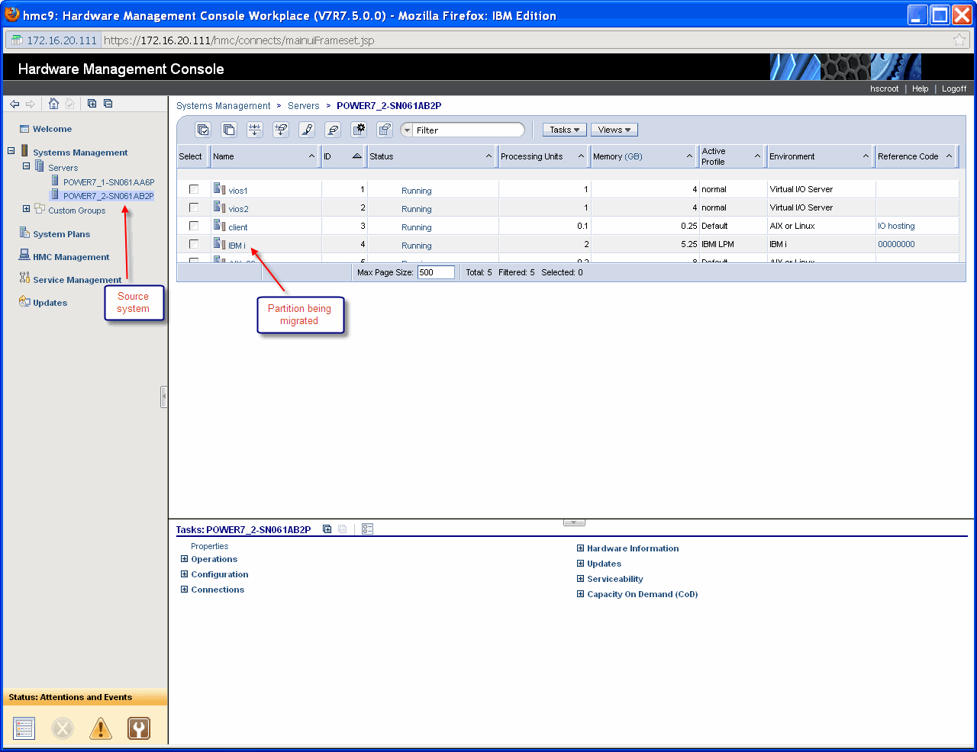Viewport: 977px width, 752px height.
Task: Open the vios2 partition link
Action: [238, 209]
